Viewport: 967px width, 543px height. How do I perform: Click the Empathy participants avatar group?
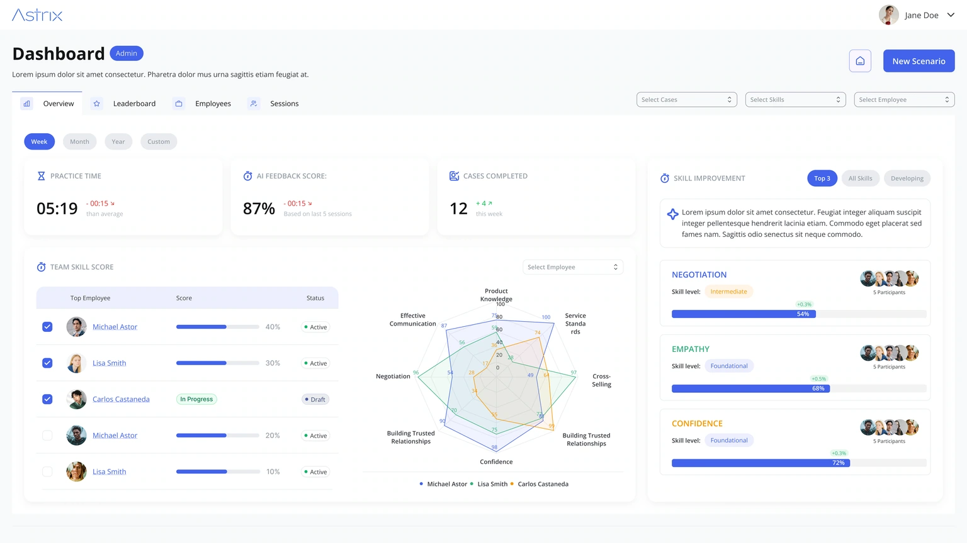pyautogui.click(x=890, y=353)
